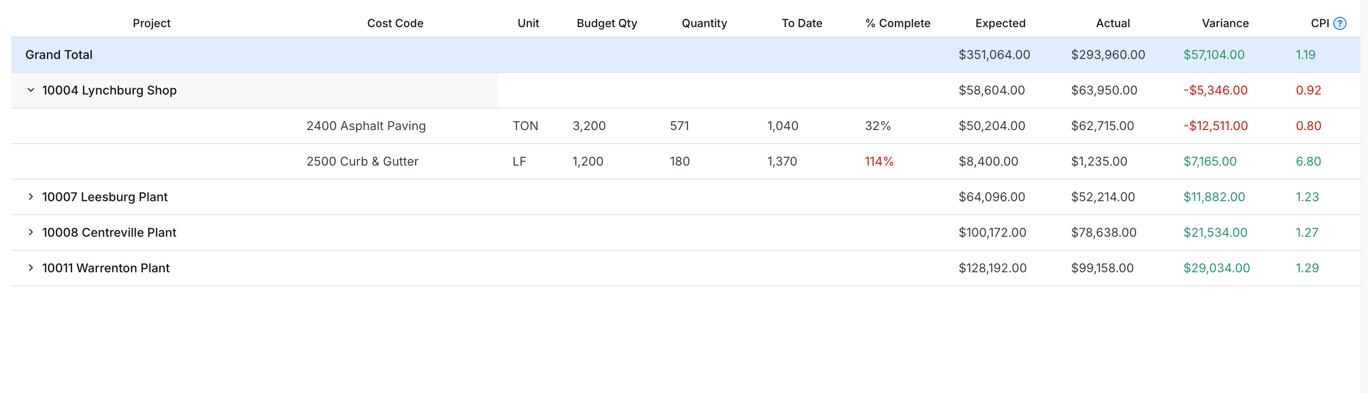Viewport: 1368px width, 393px height.
Task: Click the TON unit cell
Action: [525, 126]
